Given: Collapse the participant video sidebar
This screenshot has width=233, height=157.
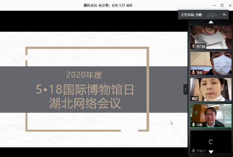Looking at the screenshot, I should point(185,89).
